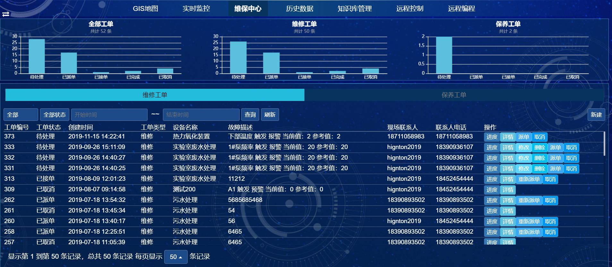Open 详情 for work order 373
This screenshot has height=267, width=612.
point(508,137)
